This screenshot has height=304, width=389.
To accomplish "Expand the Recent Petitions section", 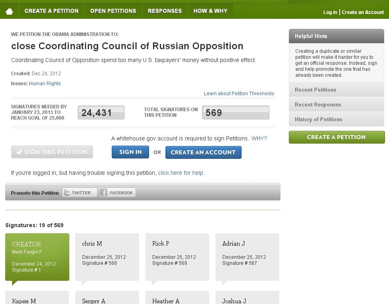I will [x=337, y=90].
